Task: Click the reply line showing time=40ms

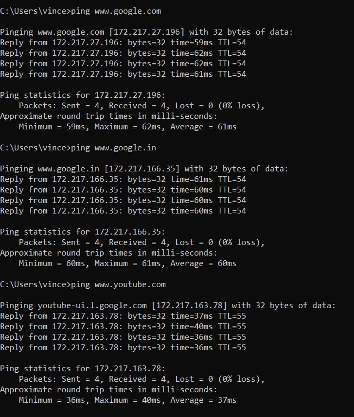Action: tap(123, 327)
